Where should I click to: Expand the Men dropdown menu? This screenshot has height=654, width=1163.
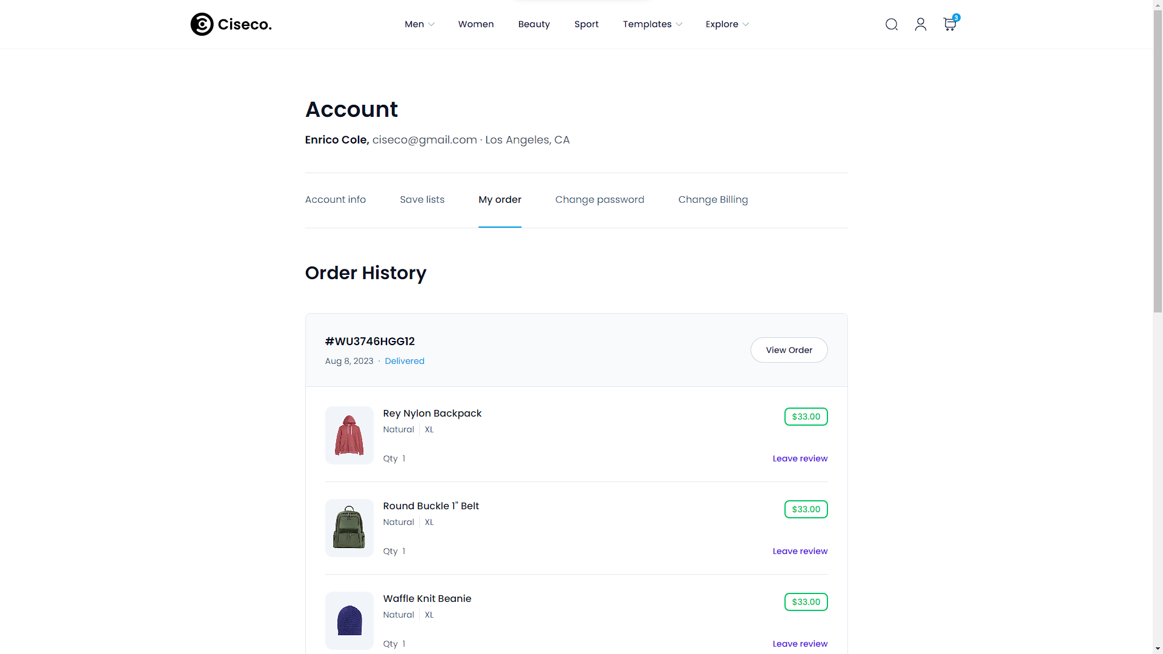(419, 24)
